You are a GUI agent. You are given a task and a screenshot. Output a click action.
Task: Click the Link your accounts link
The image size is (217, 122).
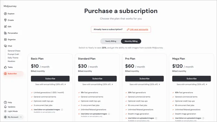pyautogui.click(x=139, y=29)
